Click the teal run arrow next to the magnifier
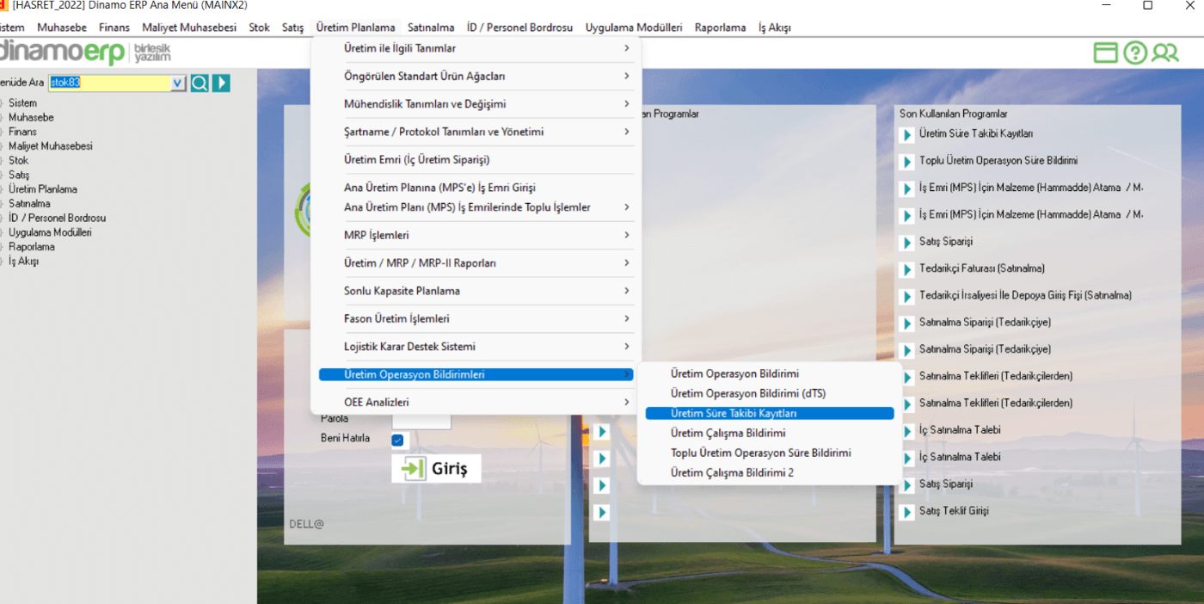This screenshot has width=1204, height=604. point(221,83)
